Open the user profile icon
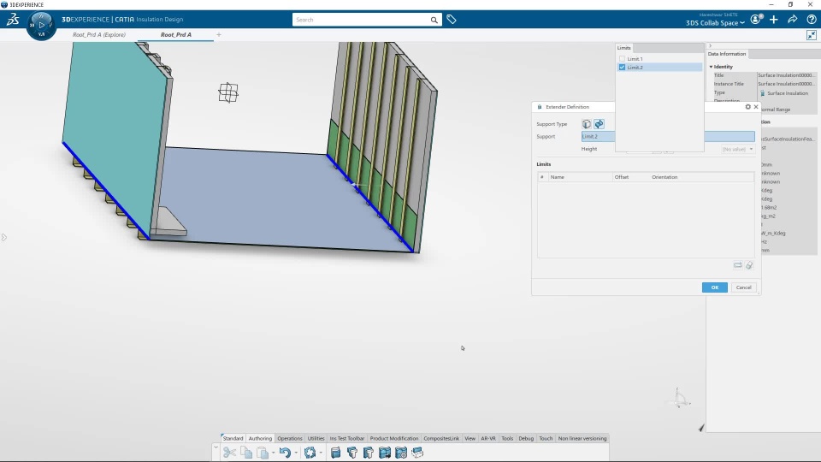Image resolution: width=821 pixels, height=462 pixels. (x=755, y=20)
